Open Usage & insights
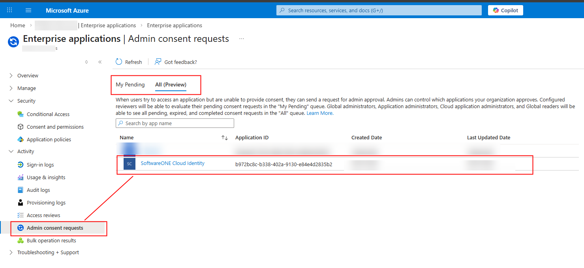The width and height of the screenshot is (584, 268). 46,177
